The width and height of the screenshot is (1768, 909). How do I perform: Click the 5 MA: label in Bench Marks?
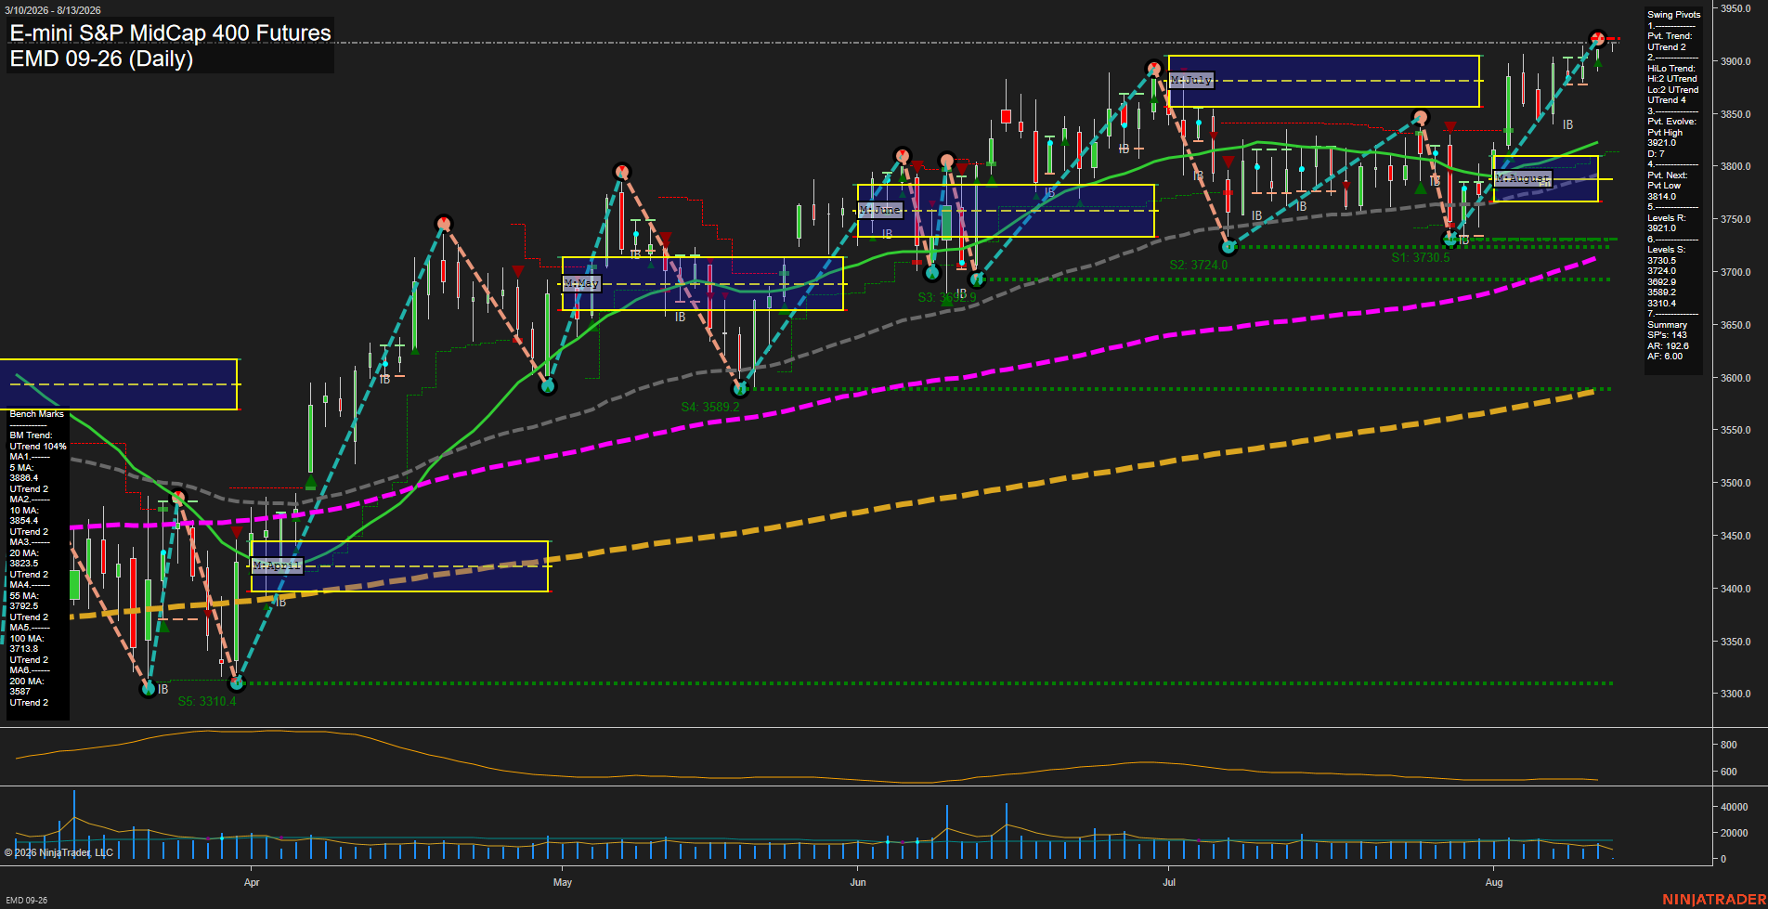point(21,468)
